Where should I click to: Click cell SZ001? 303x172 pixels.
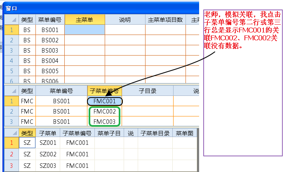point(48,143)
